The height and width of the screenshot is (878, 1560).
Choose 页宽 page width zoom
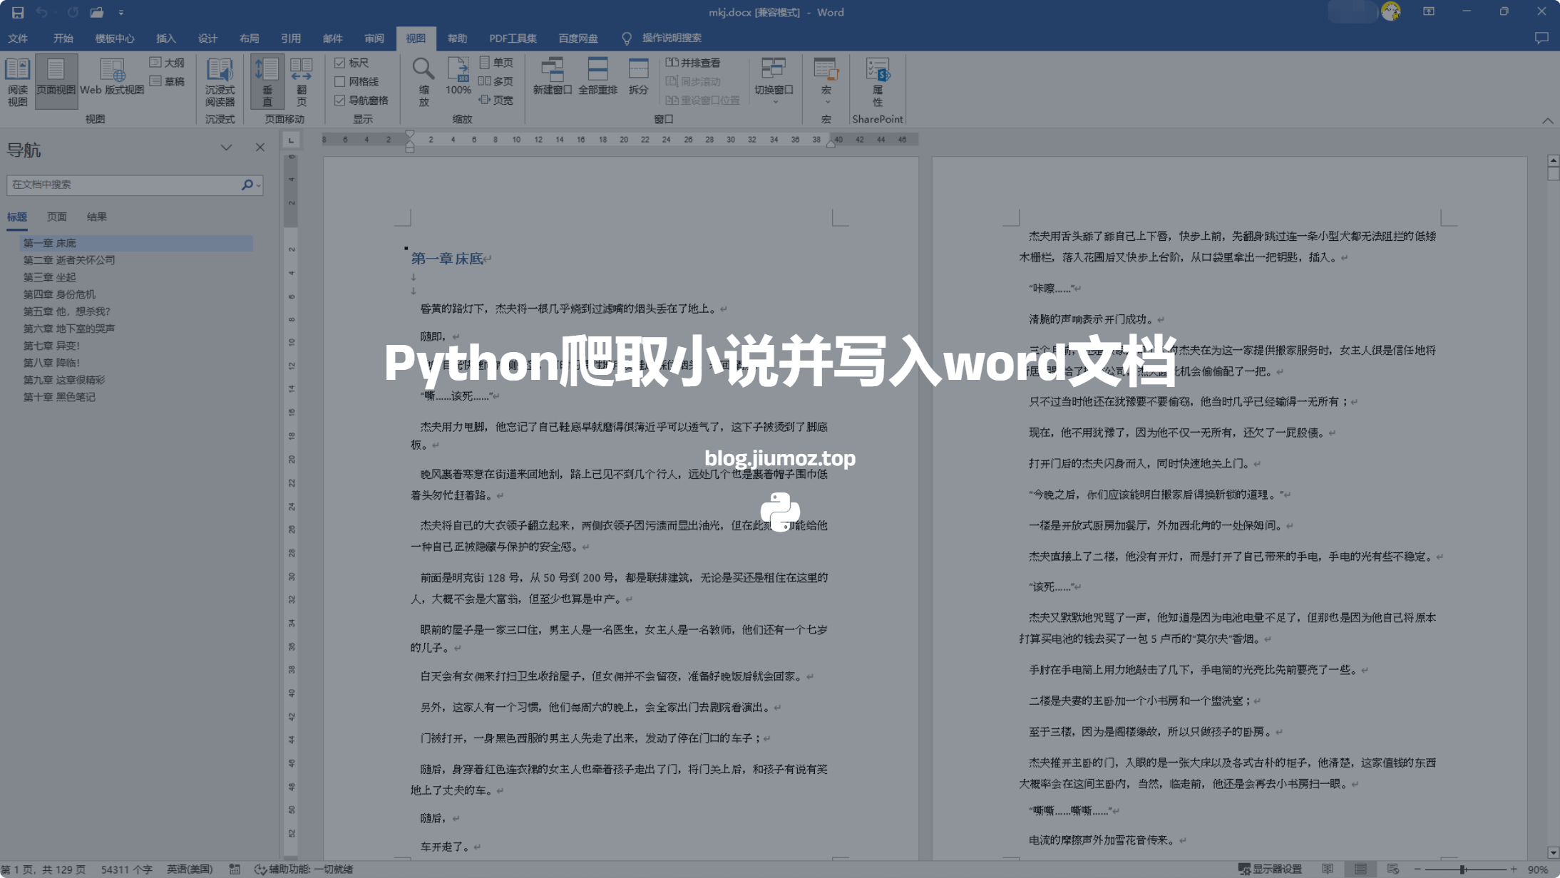coord(496,100)
